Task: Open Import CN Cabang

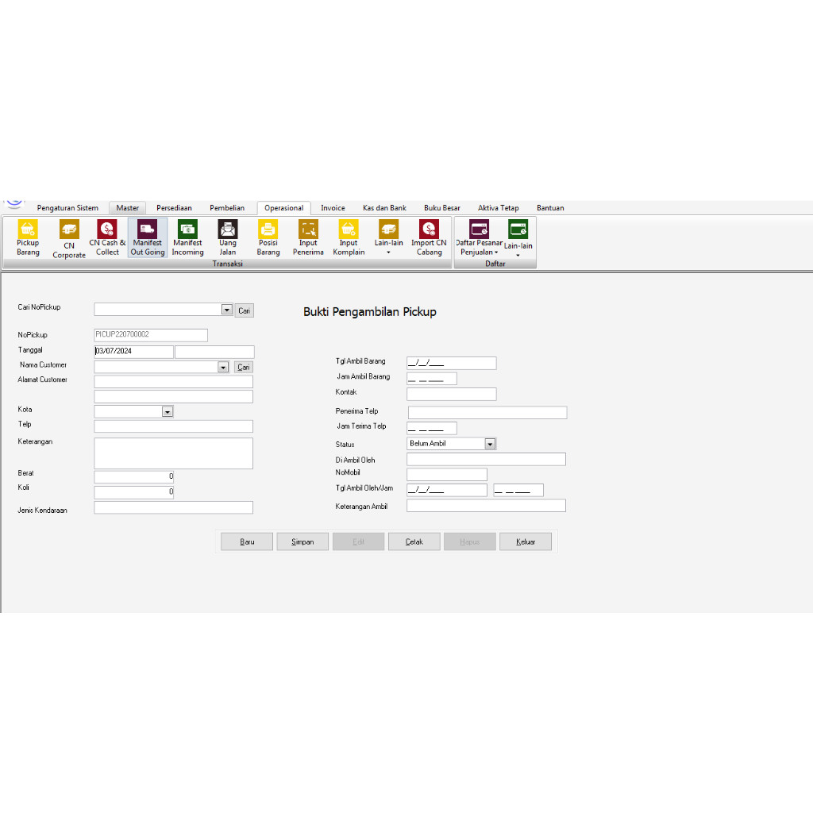Action: click(x=429, y=237)
